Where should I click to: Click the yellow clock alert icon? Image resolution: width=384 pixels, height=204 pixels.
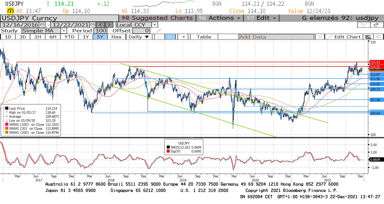(x=11, y=11)
